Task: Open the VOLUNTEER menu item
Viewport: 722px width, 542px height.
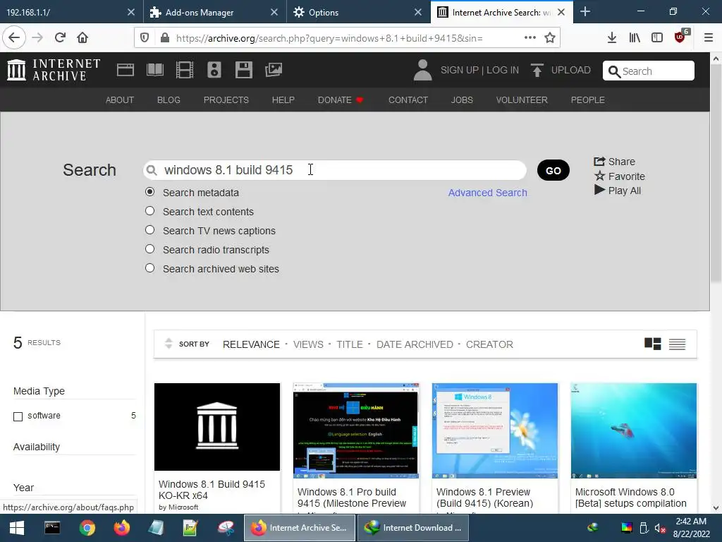Action: click(x=522, y=100)
